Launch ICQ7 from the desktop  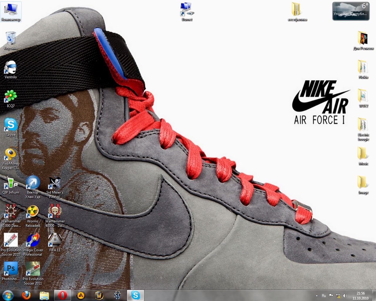click(x=11, y=97)
